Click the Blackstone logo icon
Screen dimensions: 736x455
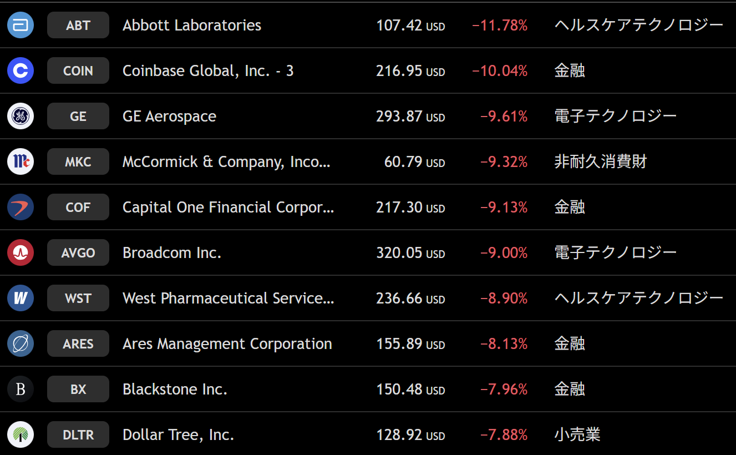21,390
